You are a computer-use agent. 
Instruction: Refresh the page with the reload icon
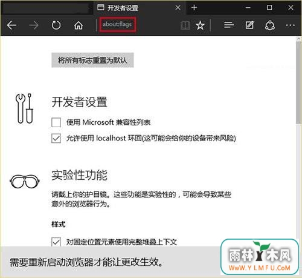click(56, 25)
